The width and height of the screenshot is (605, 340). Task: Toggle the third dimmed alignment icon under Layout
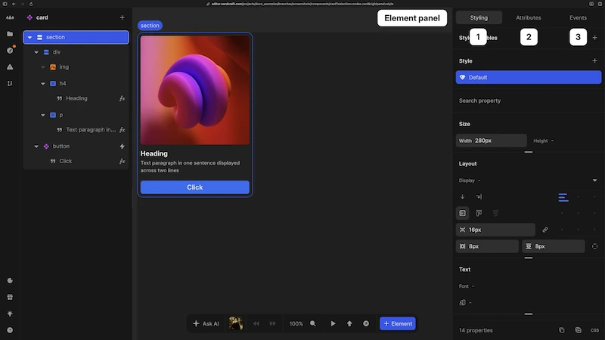(x=495, y=213)
